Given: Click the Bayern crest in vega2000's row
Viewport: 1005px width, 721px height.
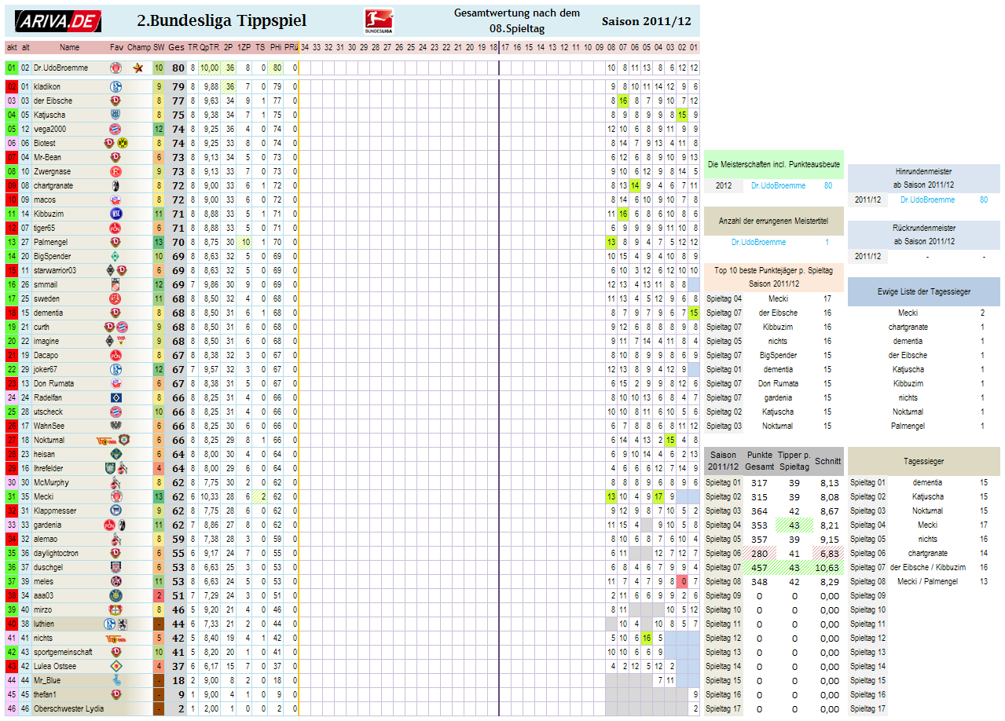Looking at the screenshot, I should coord(116,130).
